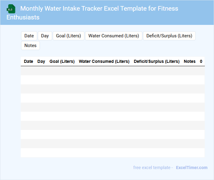The image size is (214, 180).
Task: Open the ExcelTimer.com link
Action: tap(191, 168)
